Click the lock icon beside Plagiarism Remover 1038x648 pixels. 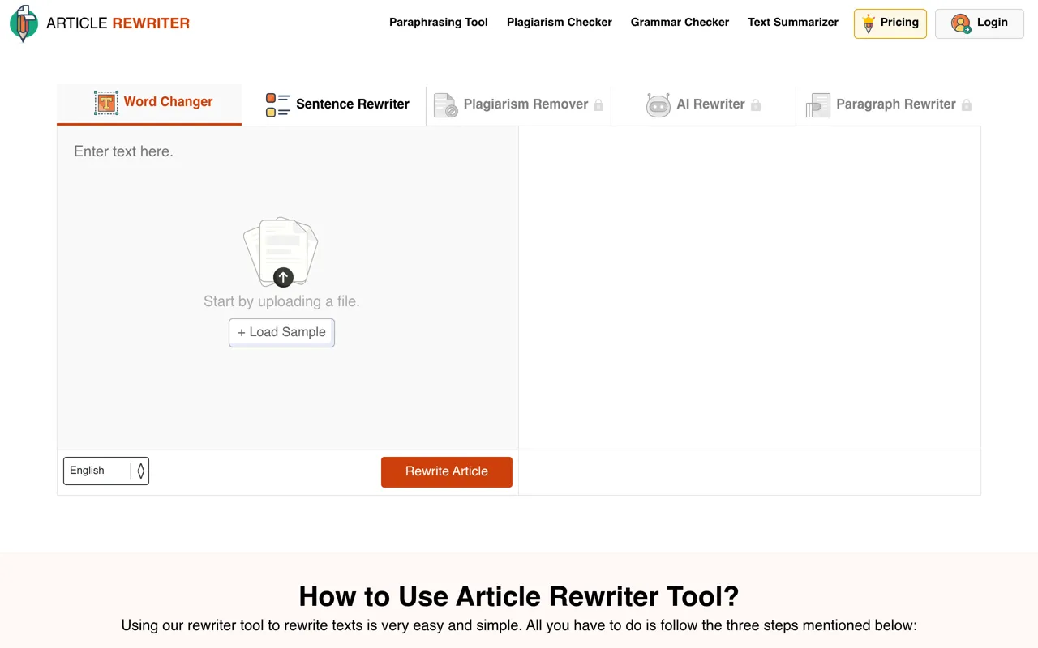coord(598,105)
